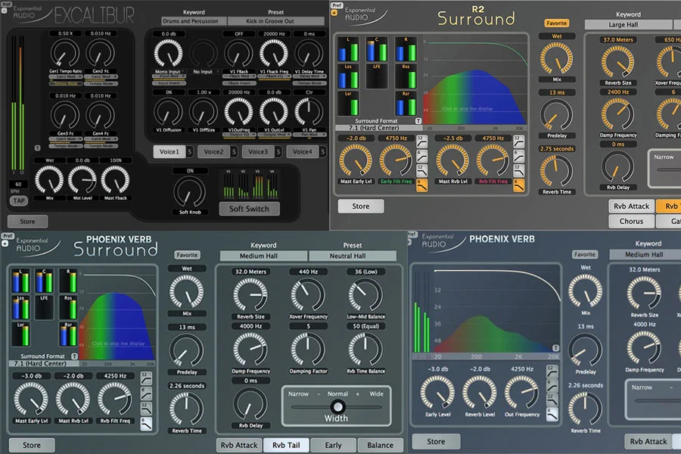Image resolution: width=681 pixels, height=454 pixels.
Task: Click Wide on the Width control
Action: pyautogui.click(x=375, y=393)
